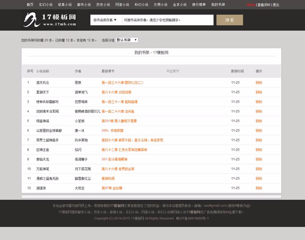Remove 孤天风云 via 移除 link
Viewport: 305px width, 240px height.
259,83
